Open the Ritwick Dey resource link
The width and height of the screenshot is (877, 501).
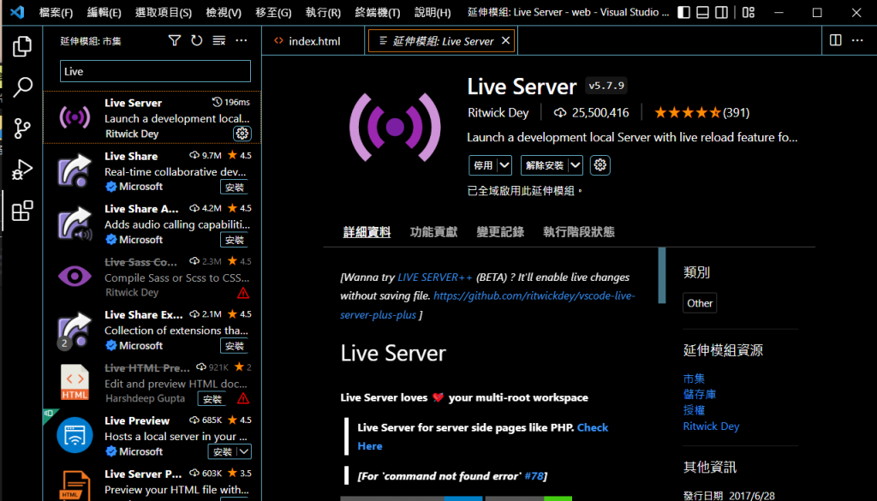711,426
